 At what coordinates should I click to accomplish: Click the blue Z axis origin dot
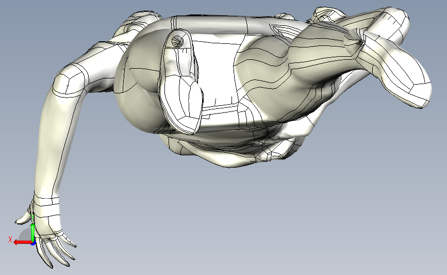tap(33, 243)
